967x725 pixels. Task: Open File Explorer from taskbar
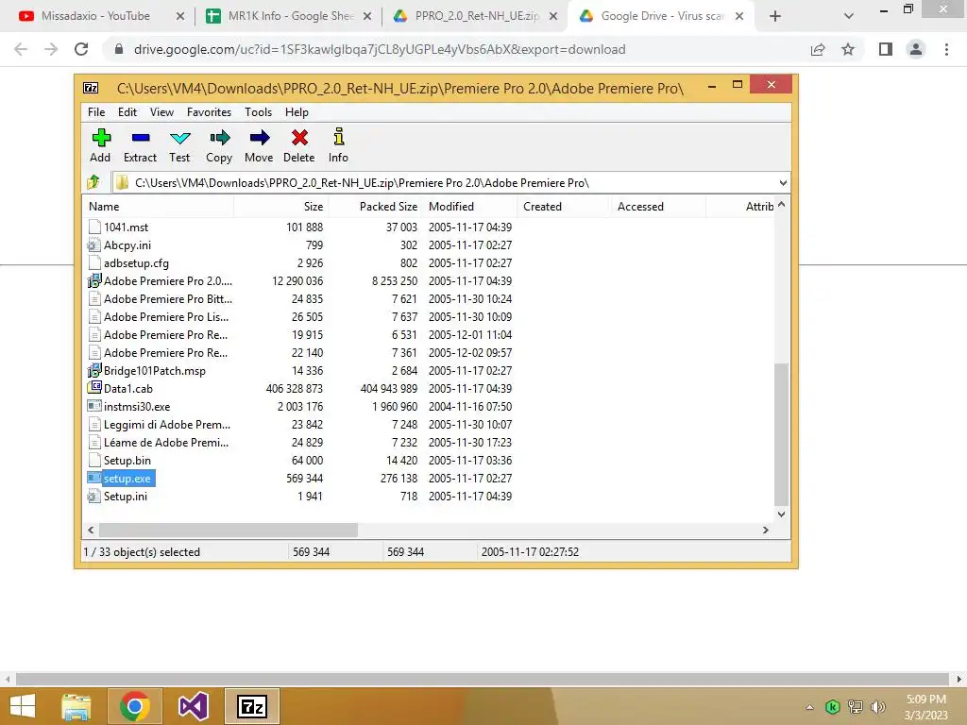coord(76,706)
